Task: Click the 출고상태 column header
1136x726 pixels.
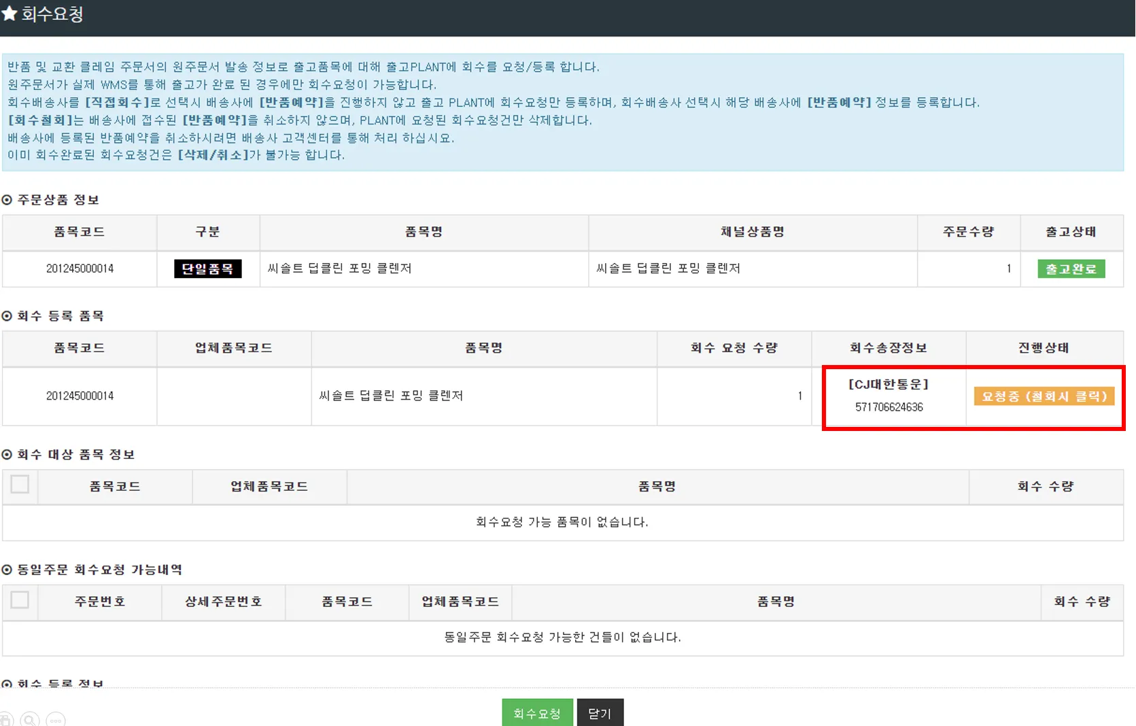Action: pyautogui.click(x=1071, y=232)
